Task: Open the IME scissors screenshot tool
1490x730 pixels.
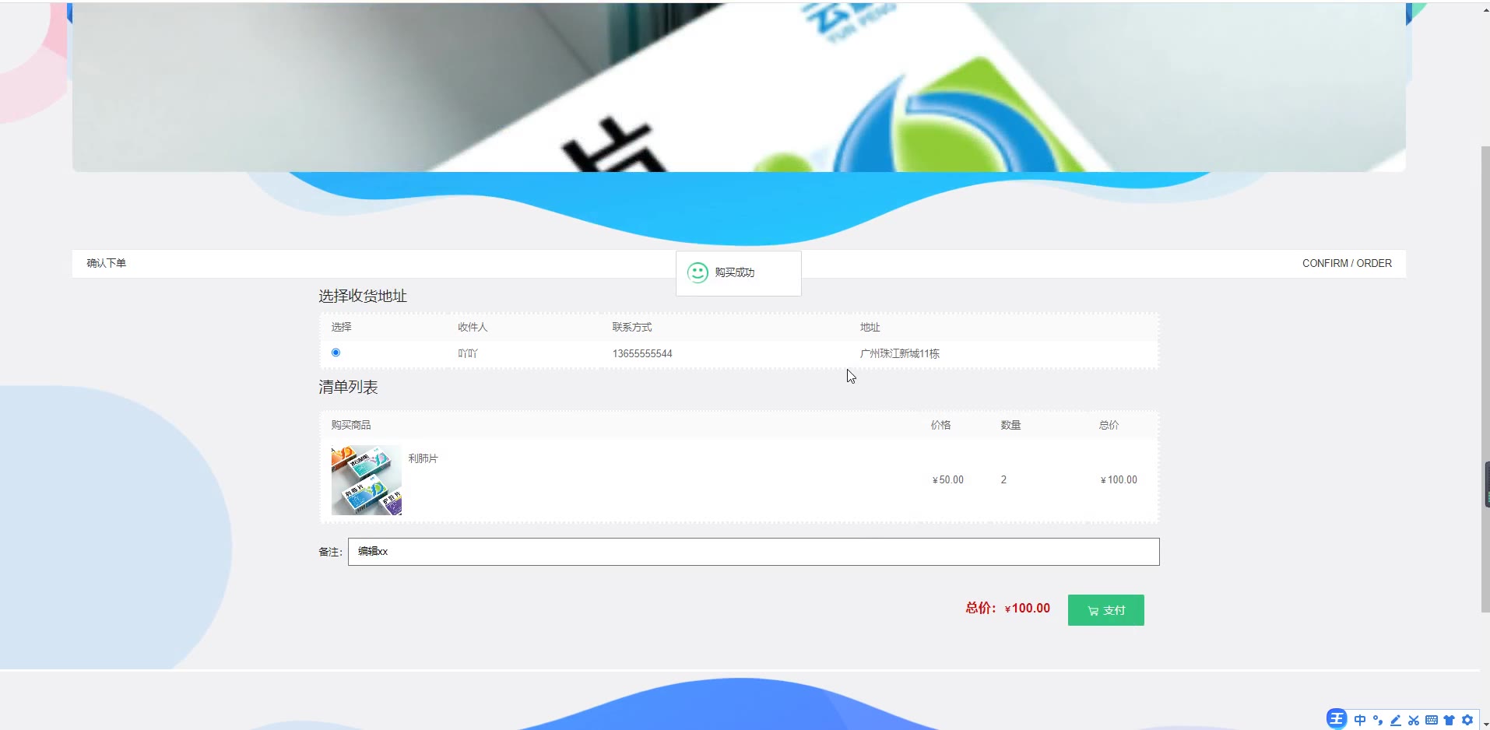Action: click(x=1414, y=720)
